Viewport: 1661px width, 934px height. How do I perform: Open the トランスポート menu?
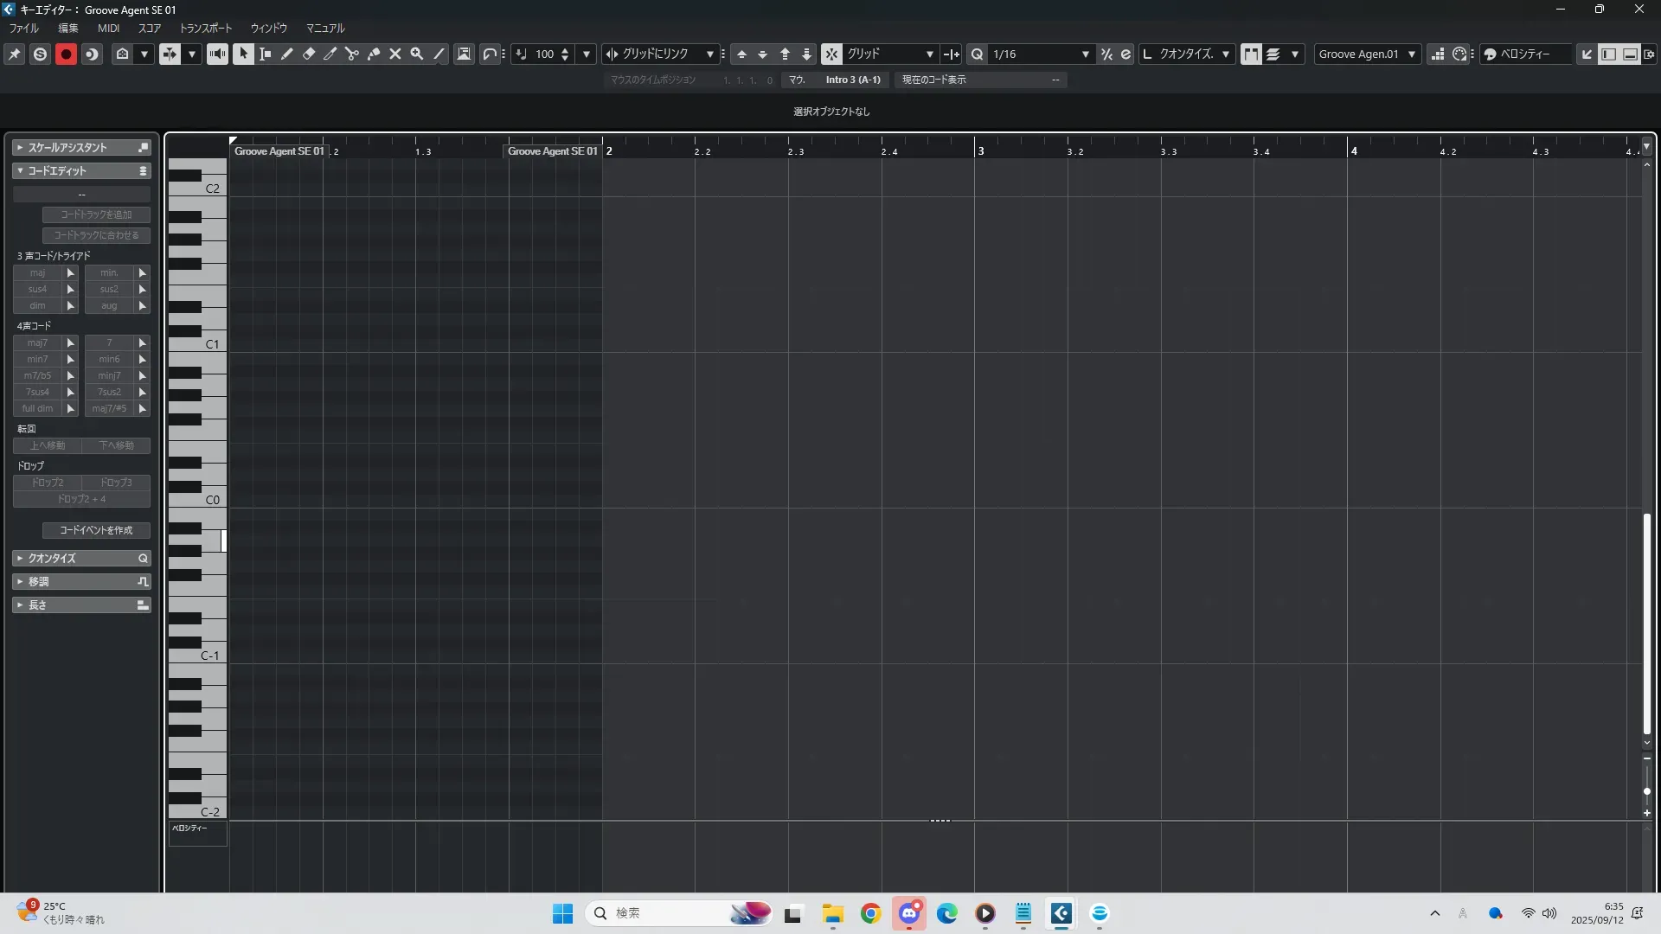[206, 29]
